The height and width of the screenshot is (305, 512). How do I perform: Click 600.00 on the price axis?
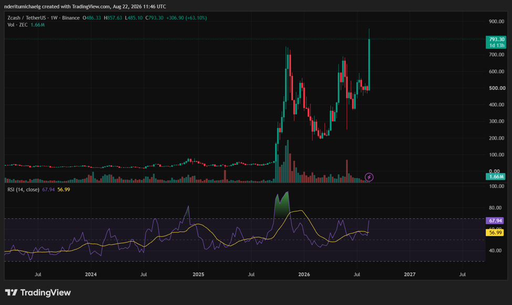coord(497,71)
